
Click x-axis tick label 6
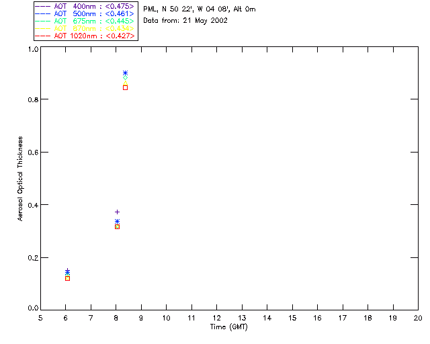(x=66, y=318)
